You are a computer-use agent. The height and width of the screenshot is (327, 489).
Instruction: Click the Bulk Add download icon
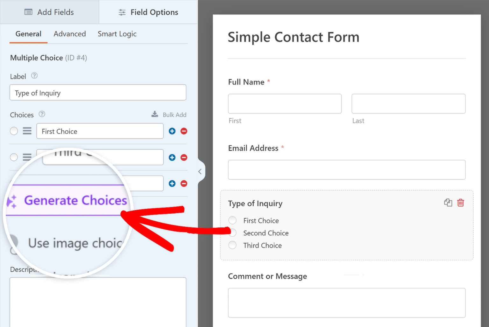[155, 114]
